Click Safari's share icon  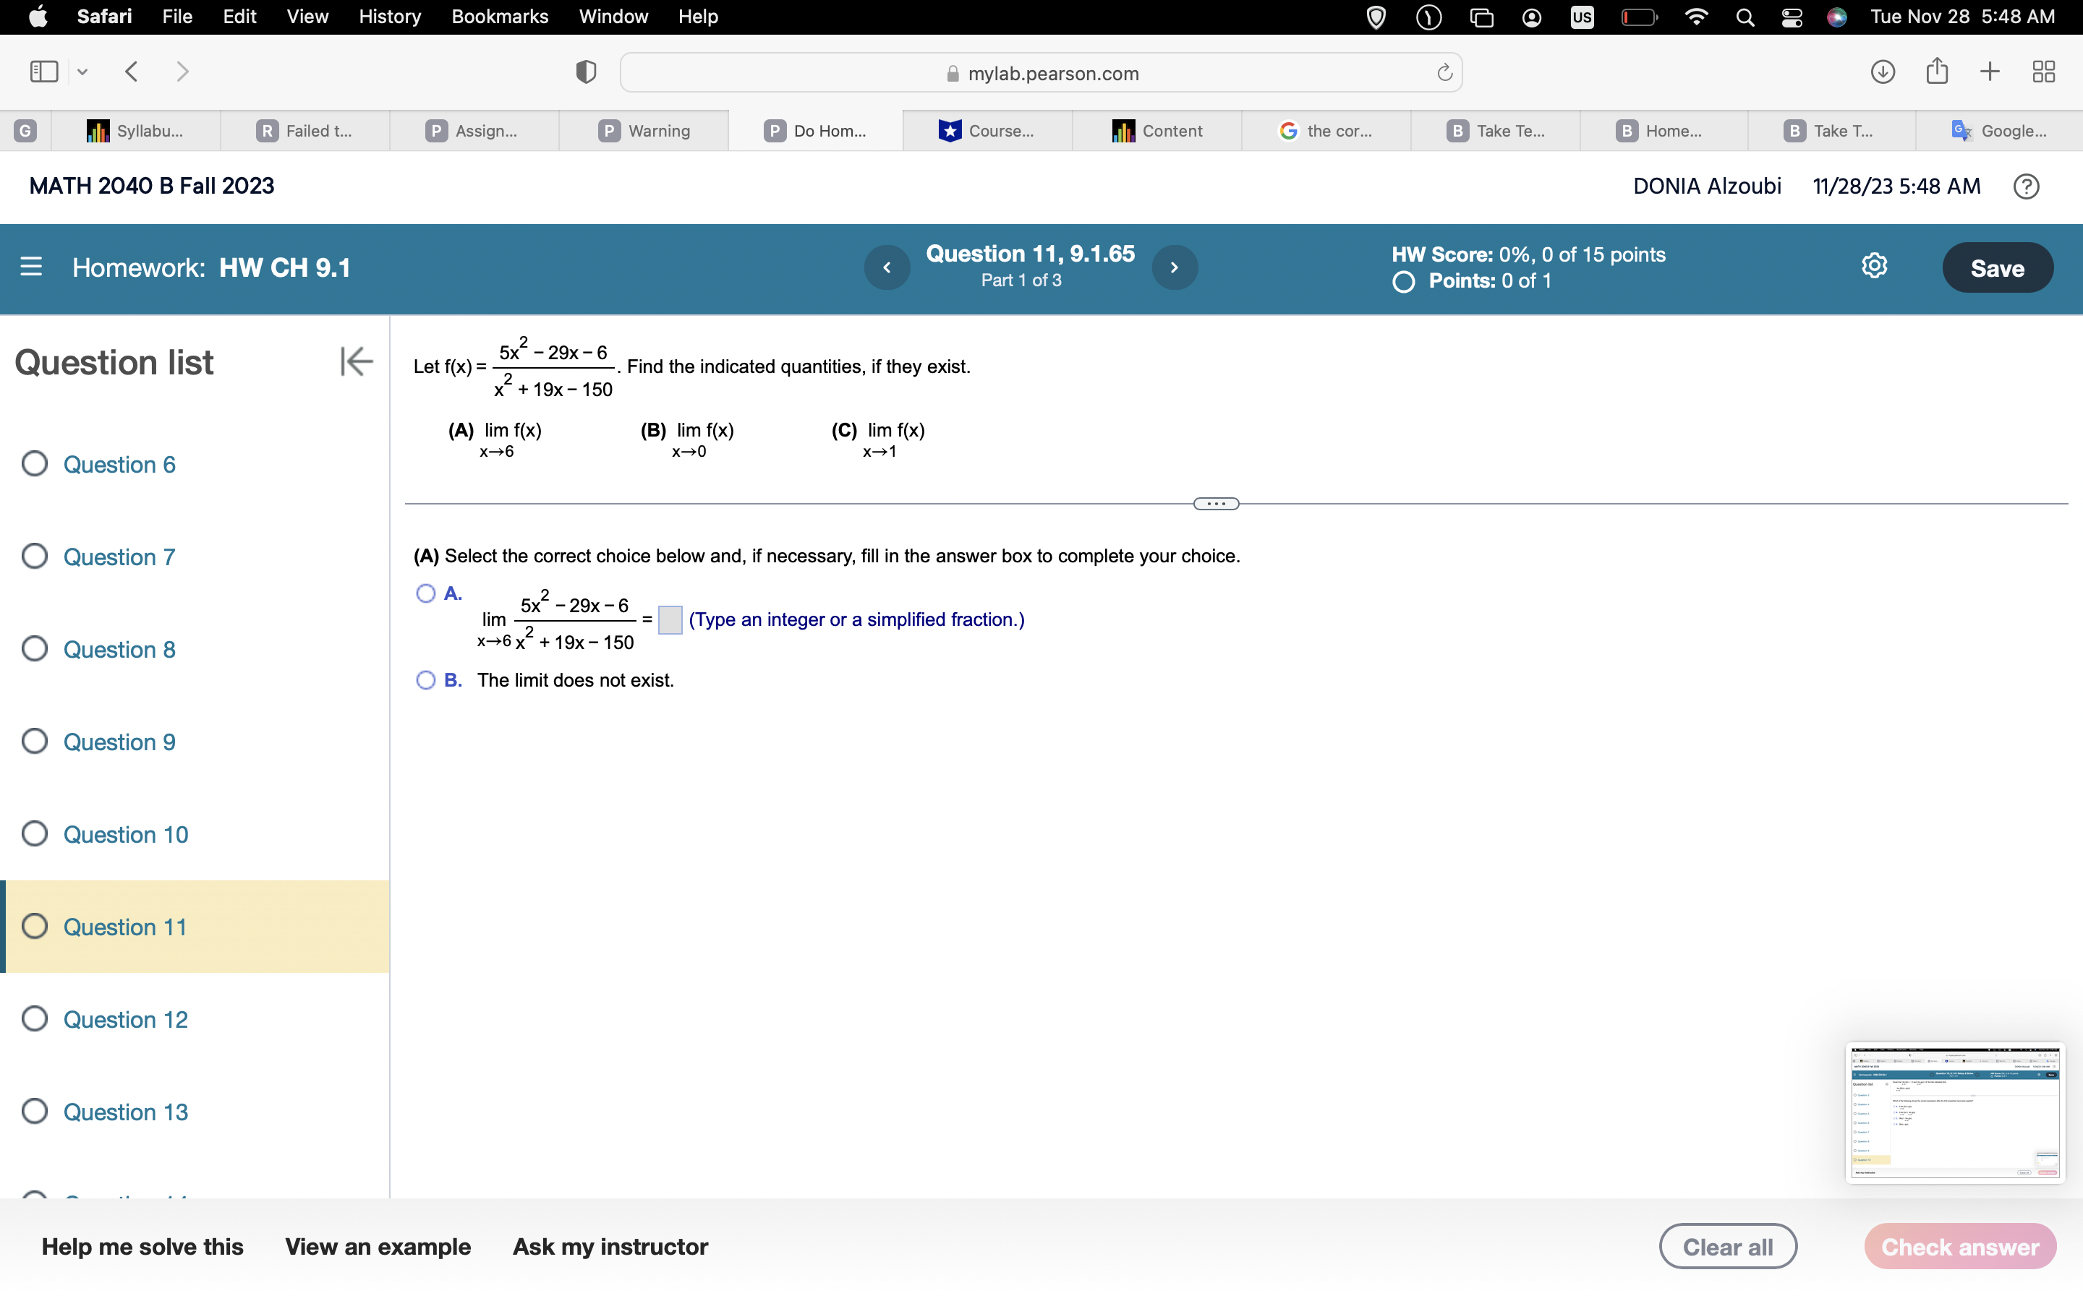pos(1937,72)
